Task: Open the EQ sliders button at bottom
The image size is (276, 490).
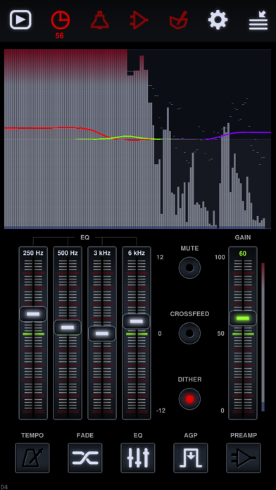Action: 138,458
